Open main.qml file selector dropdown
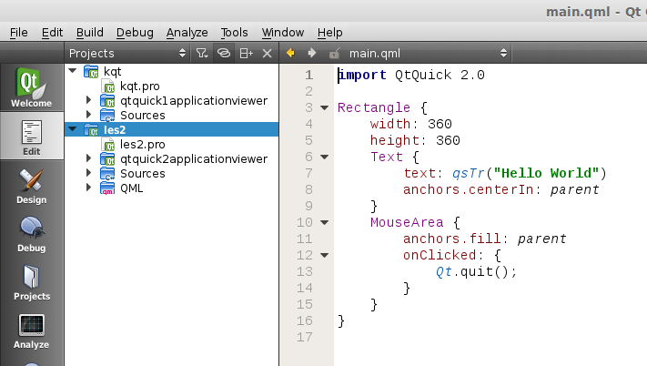 point(503,54)
